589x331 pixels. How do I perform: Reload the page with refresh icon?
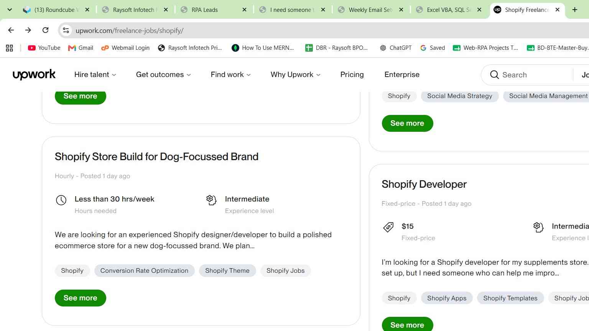[45, 30]
